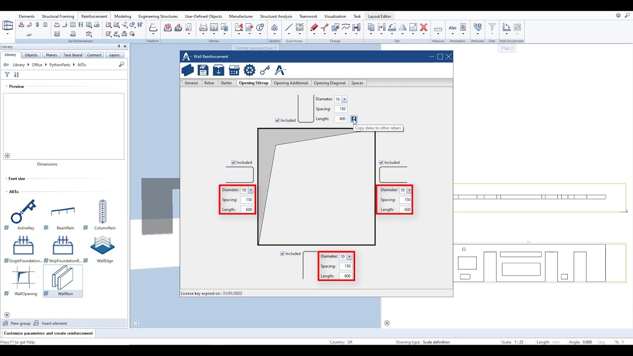Click the left rebar Spacing field
Viewport: 633px width, 356px height.
pyautogui.click(x=247, y=200)
